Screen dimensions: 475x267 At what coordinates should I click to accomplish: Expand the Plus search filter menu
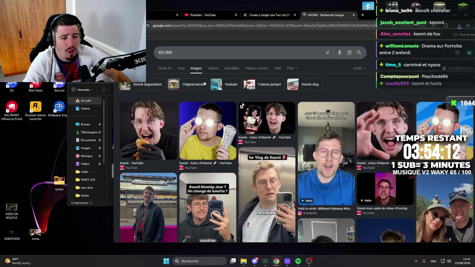tap(292, 68)
